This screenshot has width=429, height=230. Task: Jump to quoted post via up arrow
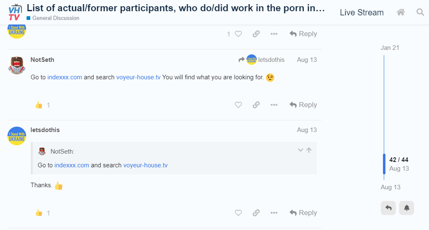tap(309, 150)
